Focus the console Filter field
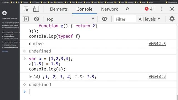The image size is (178, 100). (125, 19)
